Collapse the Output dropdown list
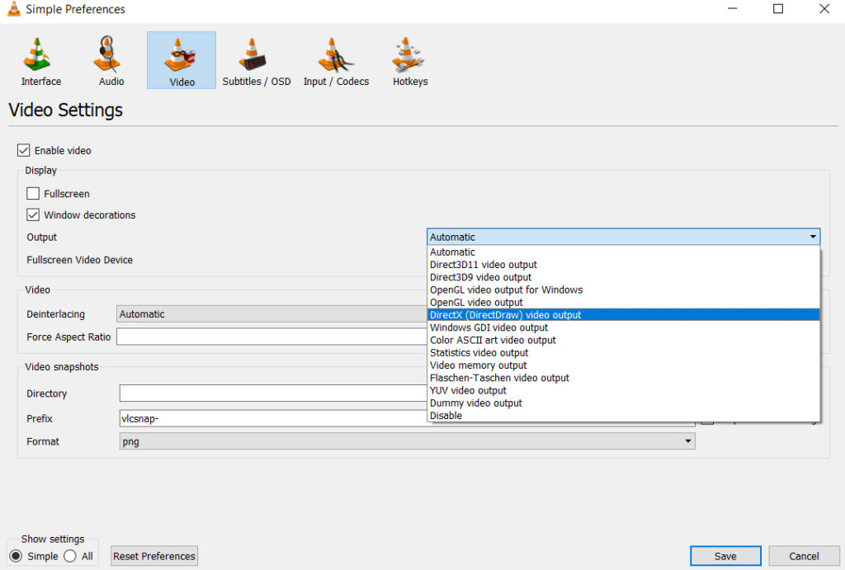The image size is (845, 570). 814,237
